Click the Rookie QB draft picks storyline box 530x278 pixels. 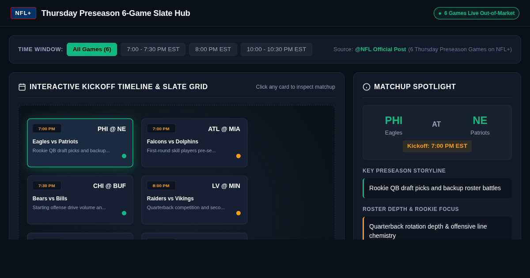click(437, 188)
